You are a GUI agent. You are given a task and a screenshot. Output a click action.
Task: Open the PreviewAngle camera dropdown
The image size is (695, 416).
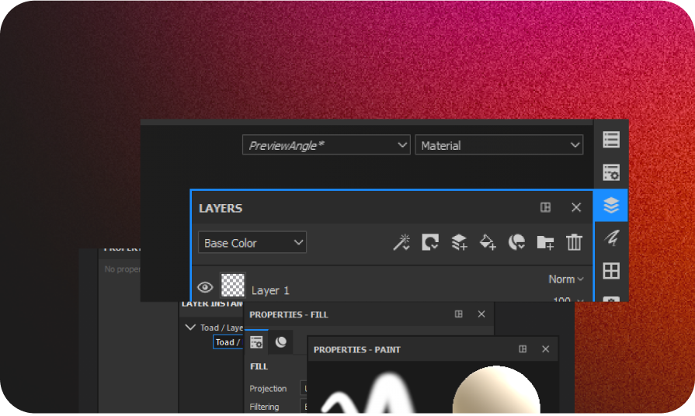click(x=326, y=145)
